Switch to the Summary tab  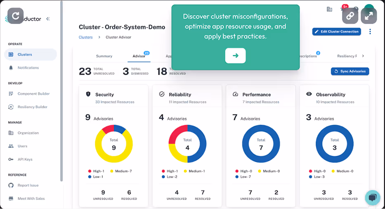(104, 56)
